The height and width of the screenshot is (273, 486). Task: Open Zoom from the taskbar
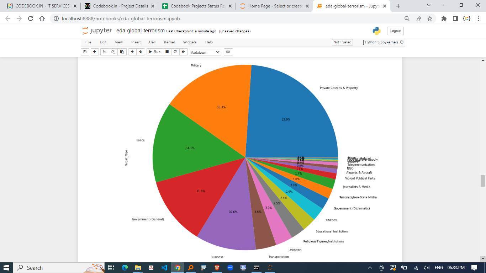(x=230, y=268)
